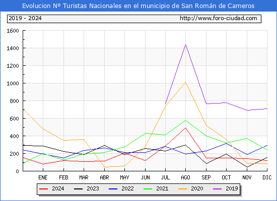Click the 1200 y-axis value
The image size is (277, 201).
pos(13,66)
